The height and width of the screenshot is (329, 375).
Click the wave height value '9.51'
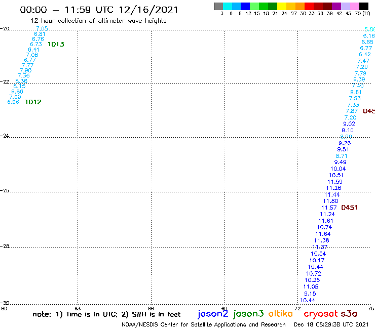tap(343, 149)
